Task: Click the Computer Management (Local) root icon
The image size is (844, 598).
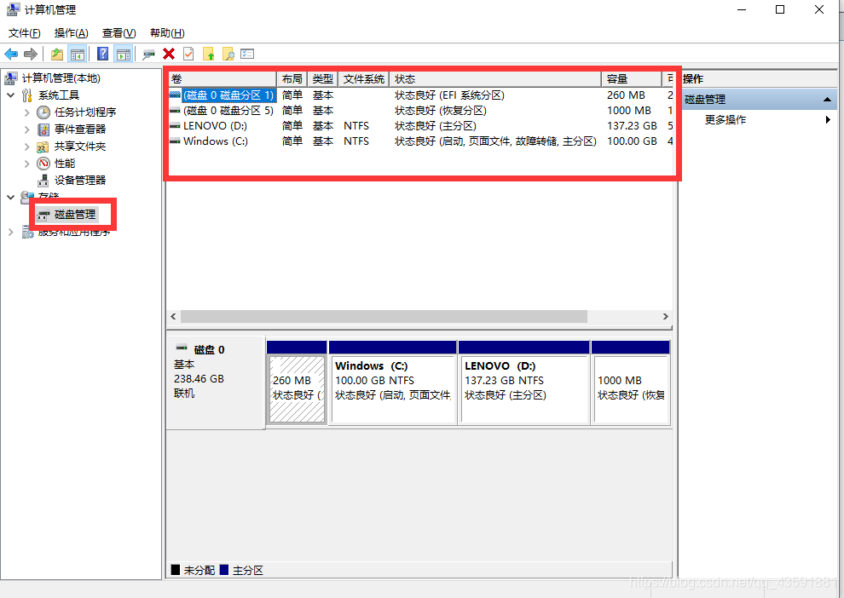Action: (11, 78)
